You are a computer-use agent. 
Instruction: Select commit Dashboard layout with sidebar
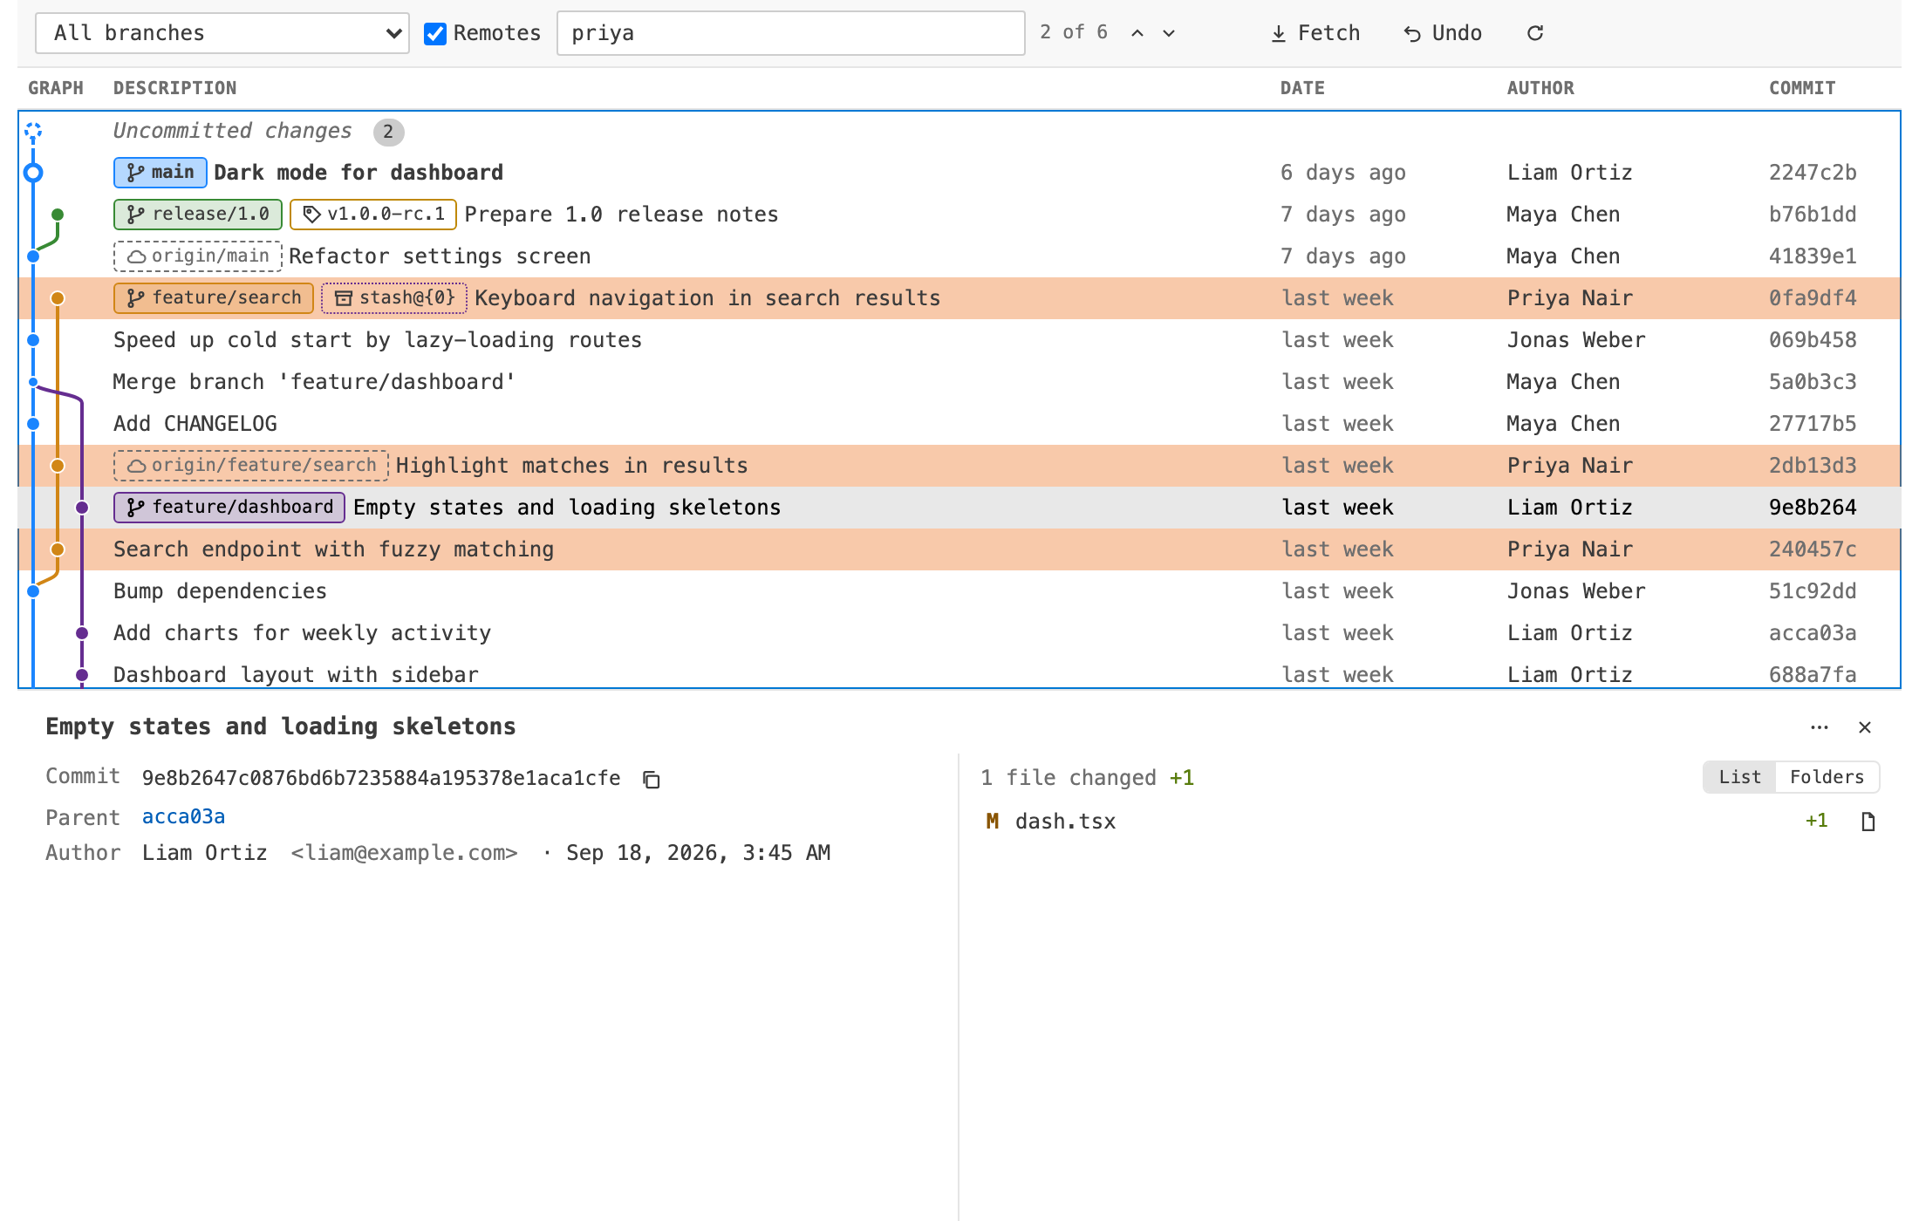[x=959, y=673]
